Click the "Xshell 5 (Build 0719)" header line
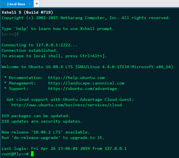 [27, 12]
